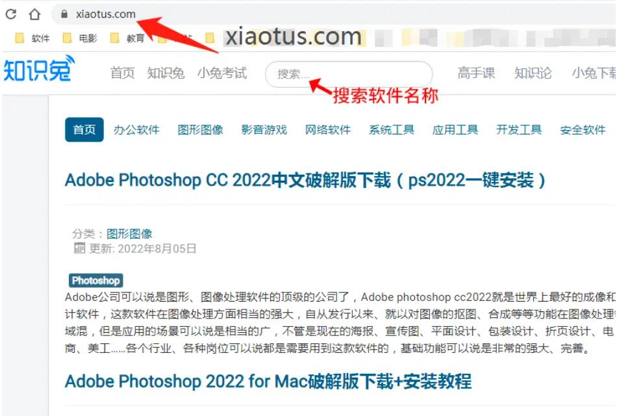617x416 pixels.
Task: Open the Adobe Photoshop CC 2022 article title
Action: pos(305,181)
